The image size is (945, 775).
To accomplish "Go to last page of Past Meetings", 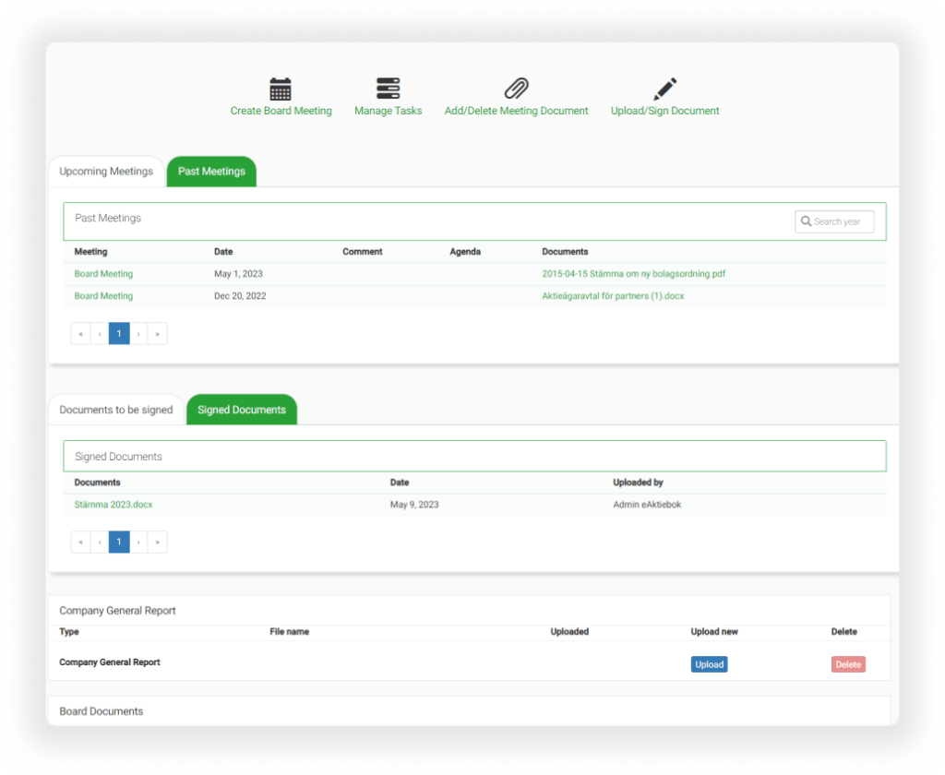I will pos(157,334).
